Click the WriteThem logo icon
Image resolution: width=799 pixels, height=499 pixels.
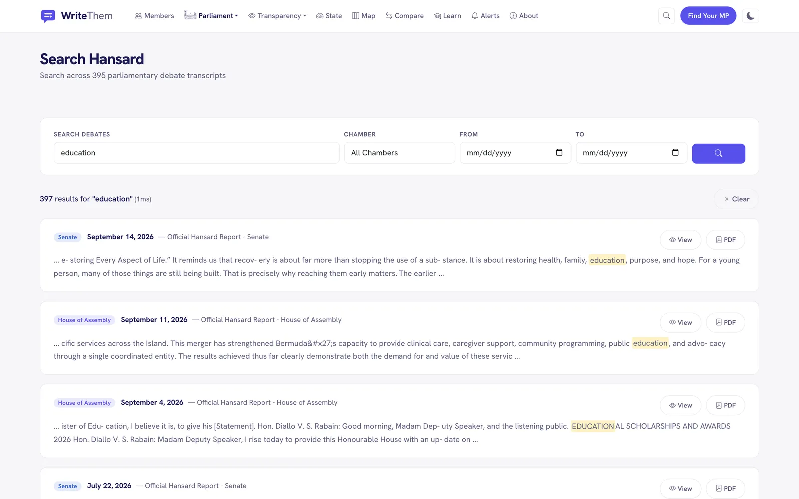48,16
